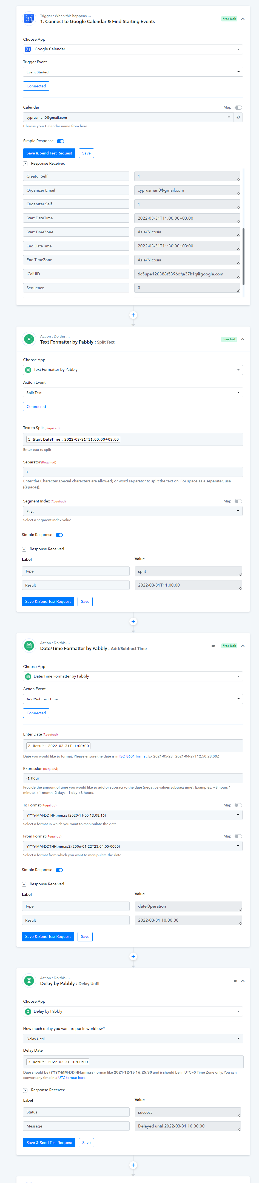The width and height of the screenshot is (259, 1183).
Task: Toggle Map switch for Segment Index
Action: tap(238, 501)
